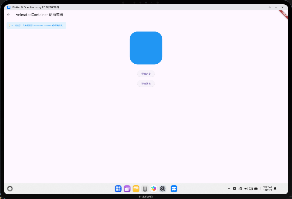292x199 pixels.
Task: Click the PC 端提示 info banner
Action: coord(36,26)
